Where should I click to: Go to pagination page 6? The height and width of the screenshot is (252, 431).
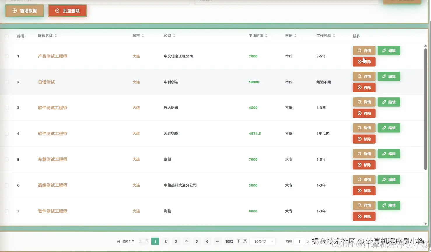[207, 242]
